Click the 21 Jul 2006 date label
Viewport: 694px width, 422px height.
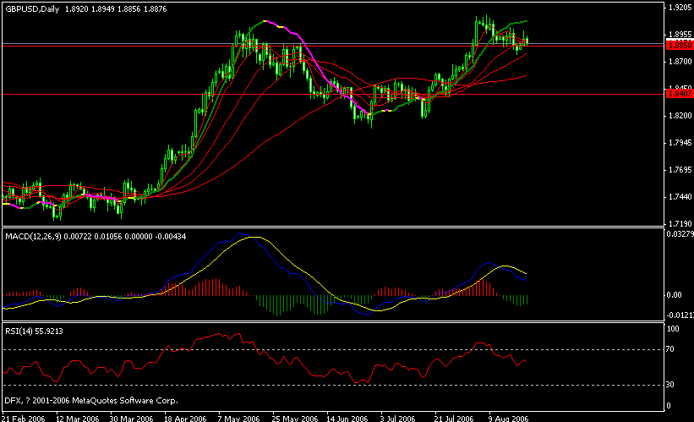(x=454, y=419)
